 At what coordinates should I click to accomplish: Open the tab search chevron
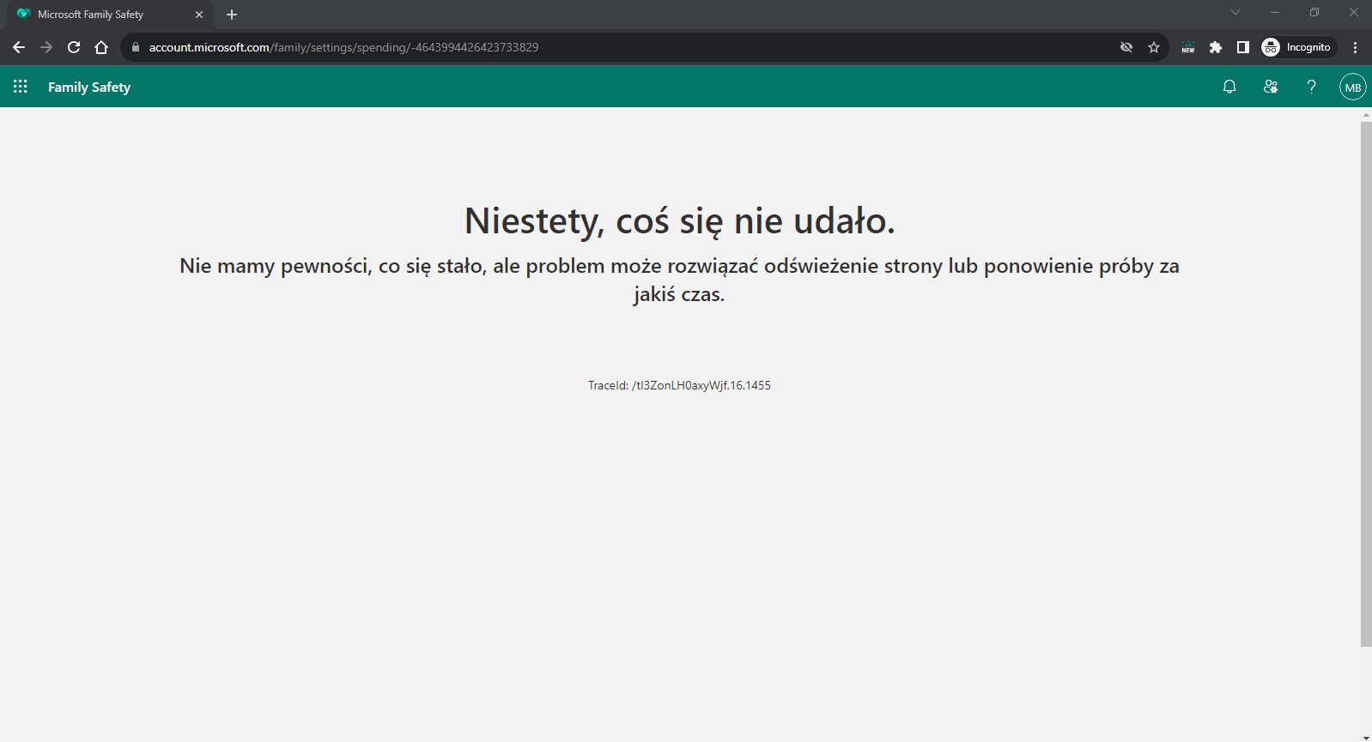[1235, 12]
